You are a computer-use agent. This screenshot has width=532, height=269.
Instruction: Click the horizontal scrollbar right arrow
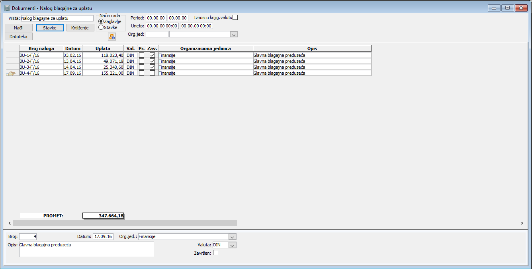pyautogui.click(x=522, y=223)
